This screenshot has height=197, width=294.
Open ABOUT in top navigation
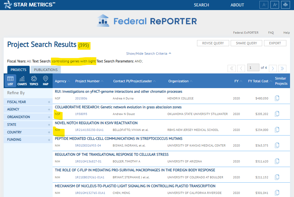pos(237,5)
